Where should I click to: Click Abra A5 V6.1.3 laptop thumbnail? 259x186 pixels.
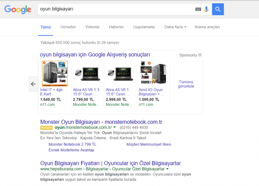[88, 74]
